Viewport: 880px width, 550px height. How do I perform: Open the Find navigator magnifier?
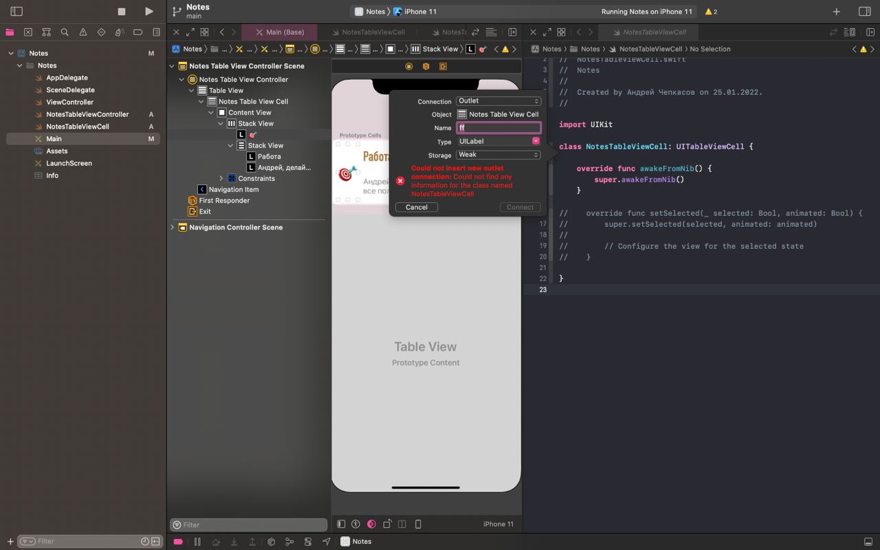coord(65,32)
